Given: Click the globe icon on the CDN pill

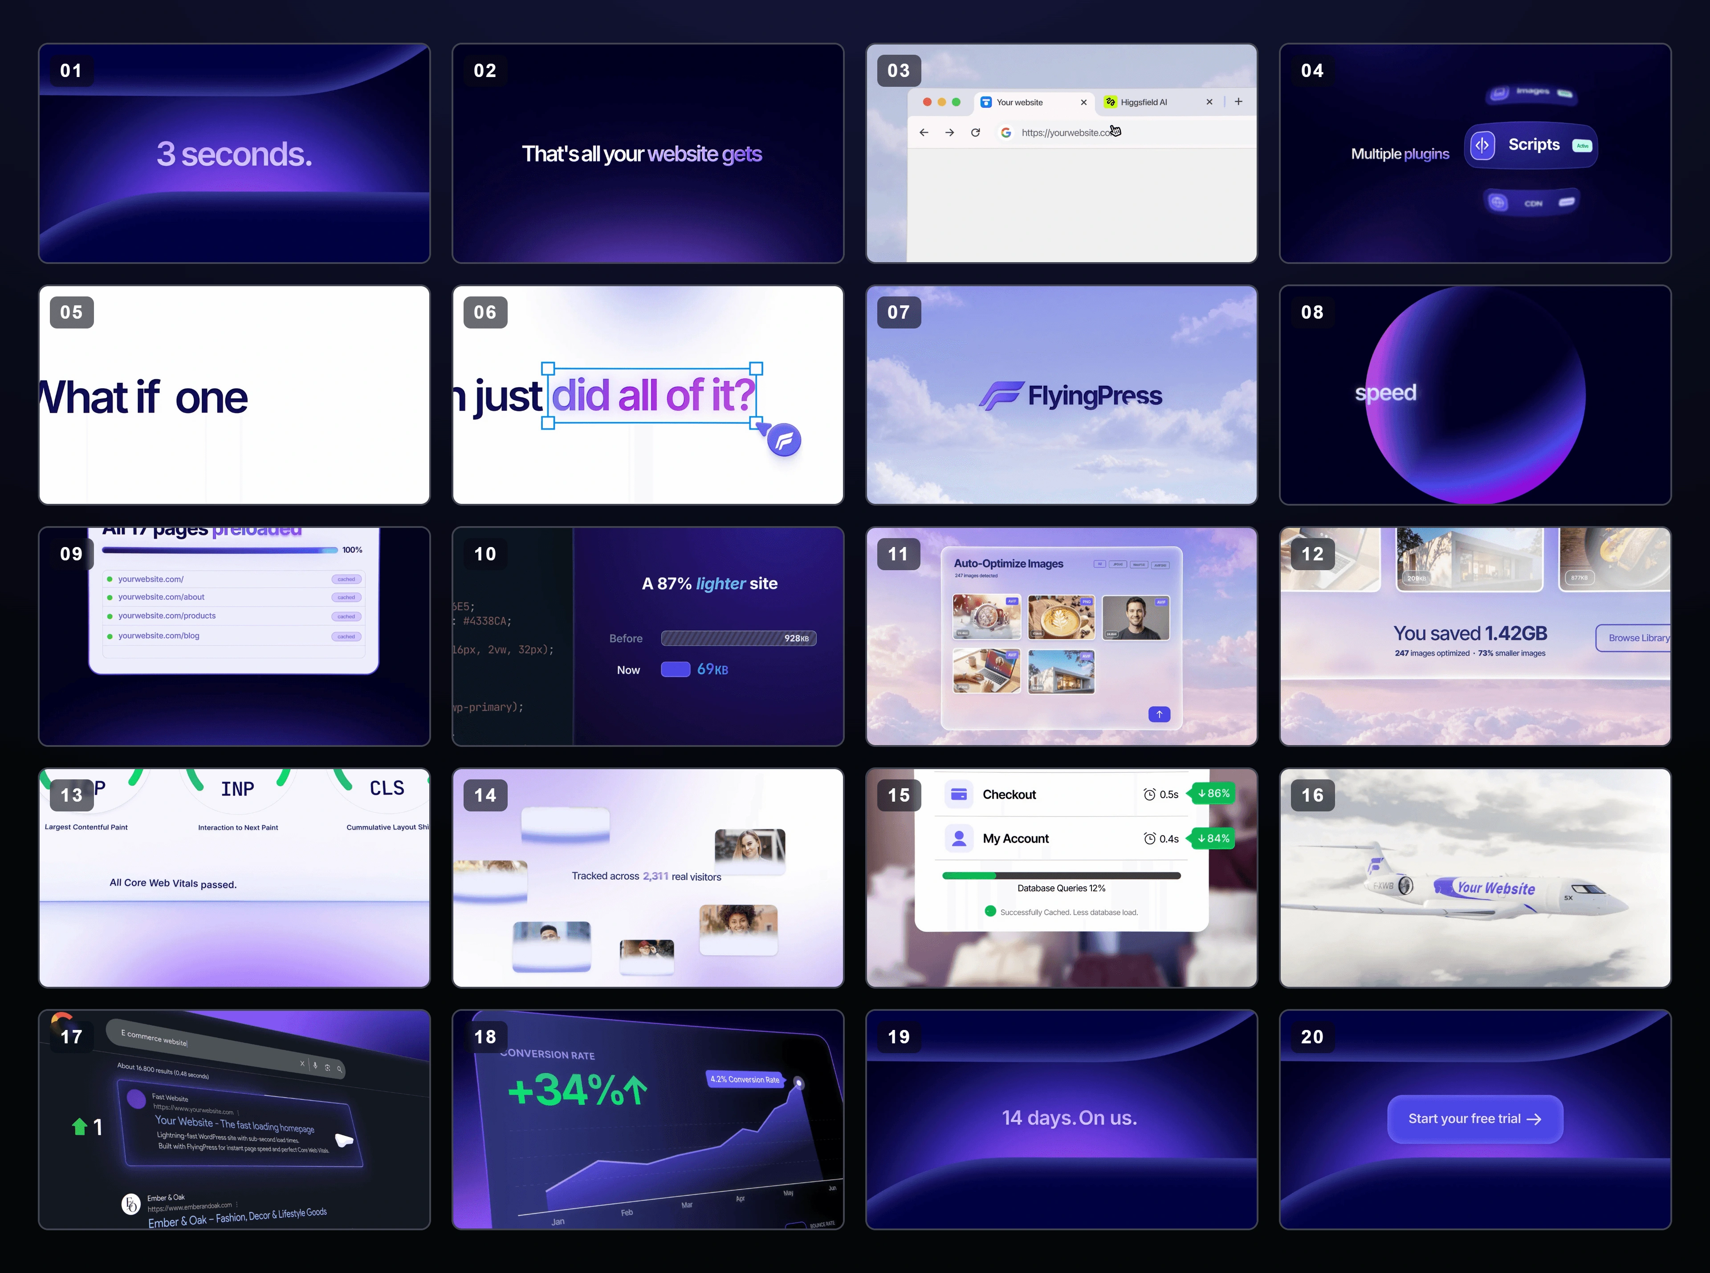Looking at the screenshot, I should coord(1497,202).
